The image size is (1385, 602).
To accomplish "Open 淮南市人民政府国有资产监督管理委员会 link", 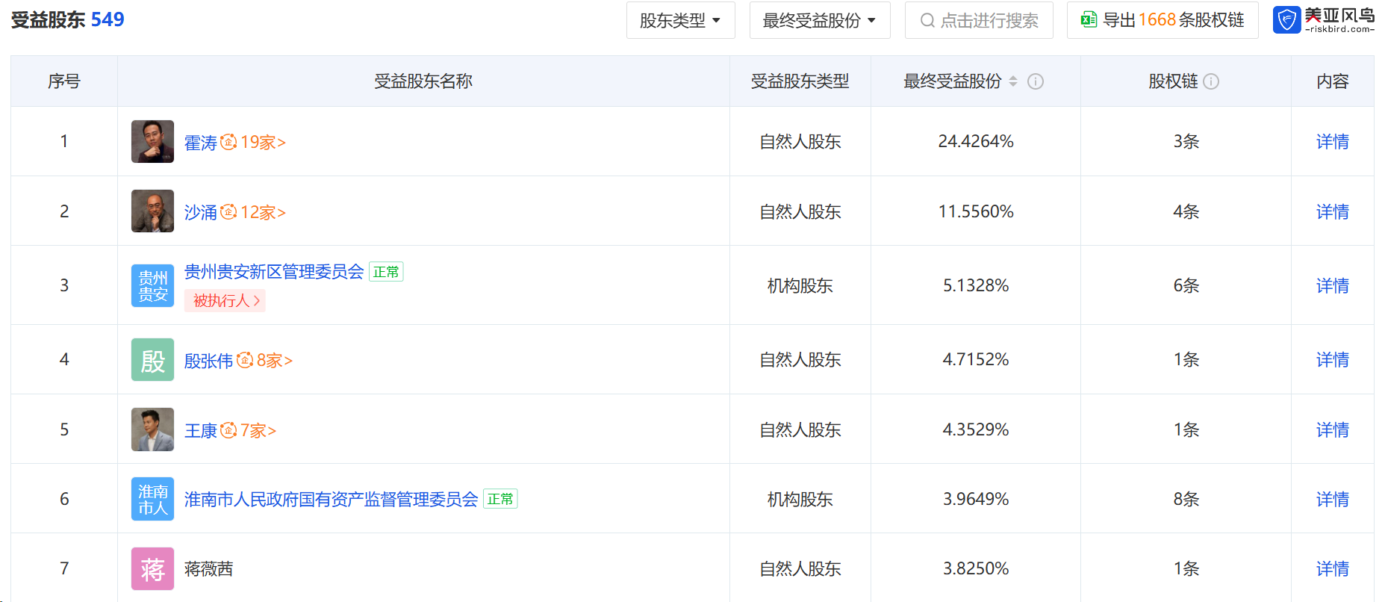I will pos(331,500).
